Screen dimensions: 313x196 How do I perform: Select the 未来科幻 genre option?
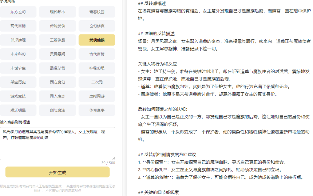pyautogui.click(x=19, y=54)
